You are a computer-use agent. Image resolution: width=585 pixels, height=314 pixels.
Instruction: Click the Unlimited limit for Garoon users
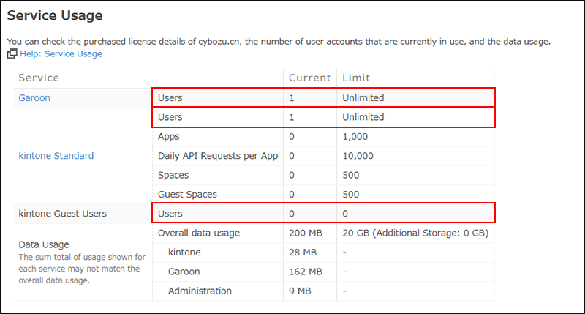(363, 97)
